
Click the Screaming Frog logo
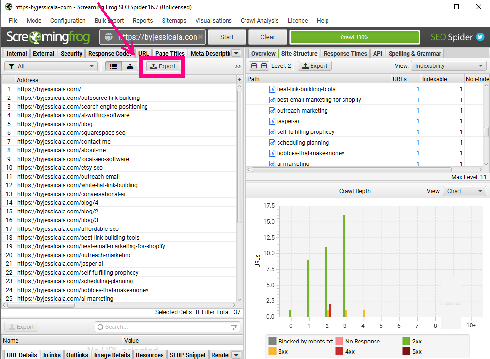(48, 37)
